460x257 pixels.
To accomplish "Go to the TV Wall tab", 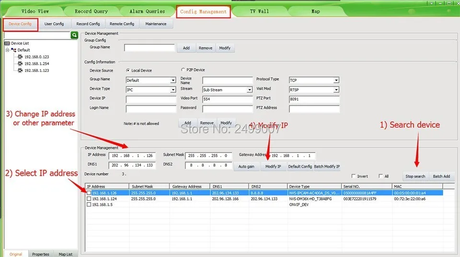I will (x=259, y=11).
